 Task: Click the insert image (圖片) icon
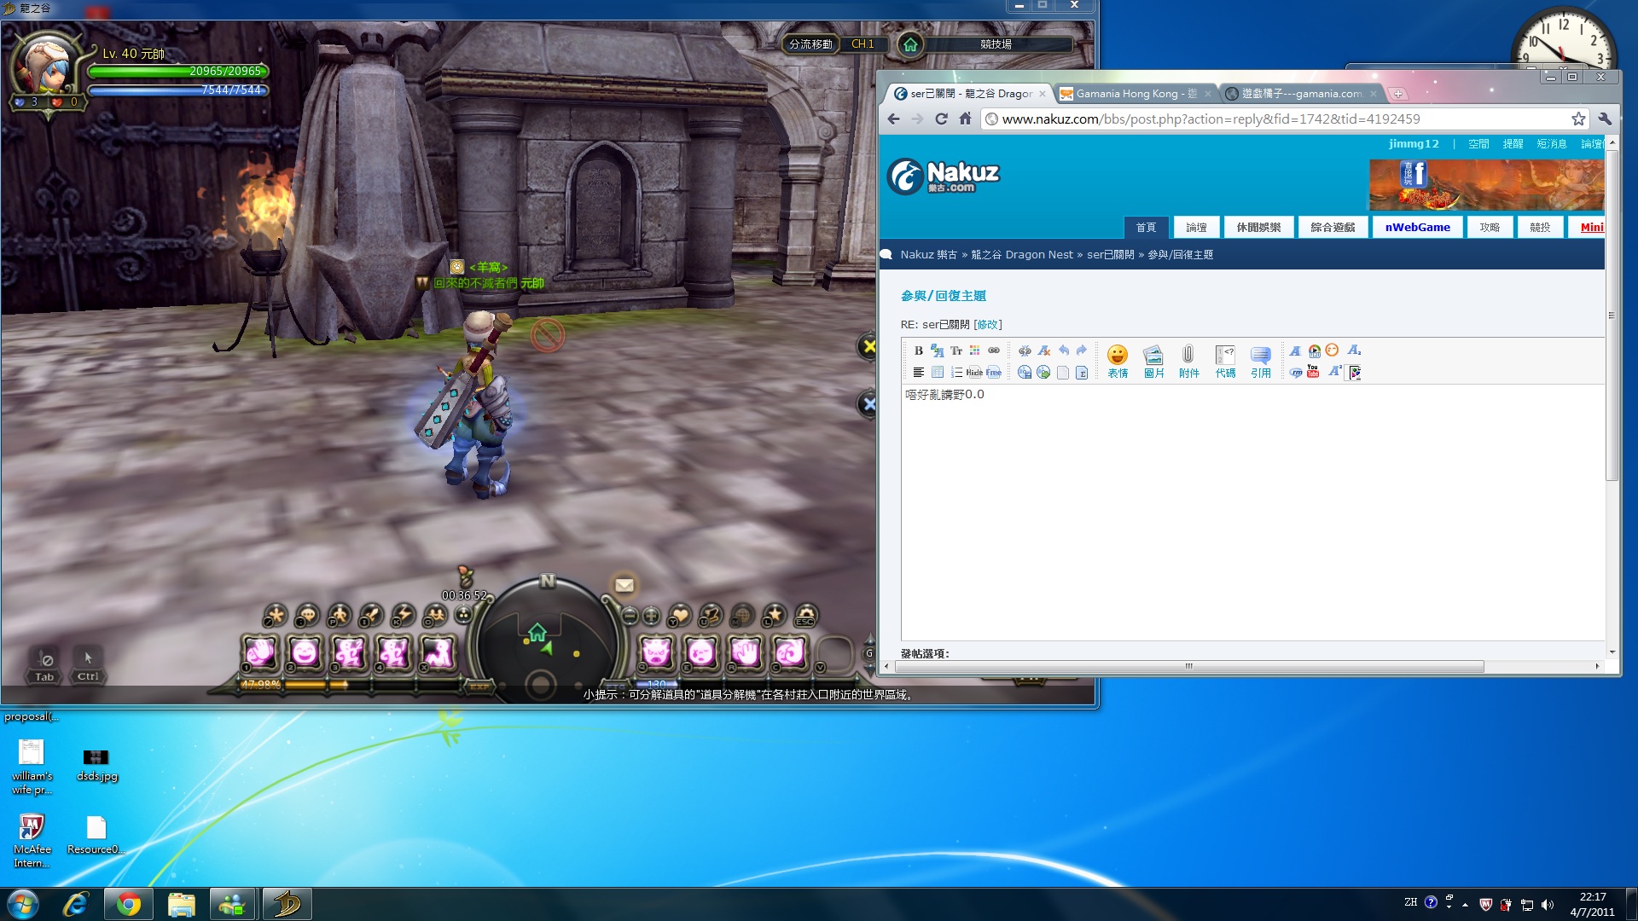1153,361
